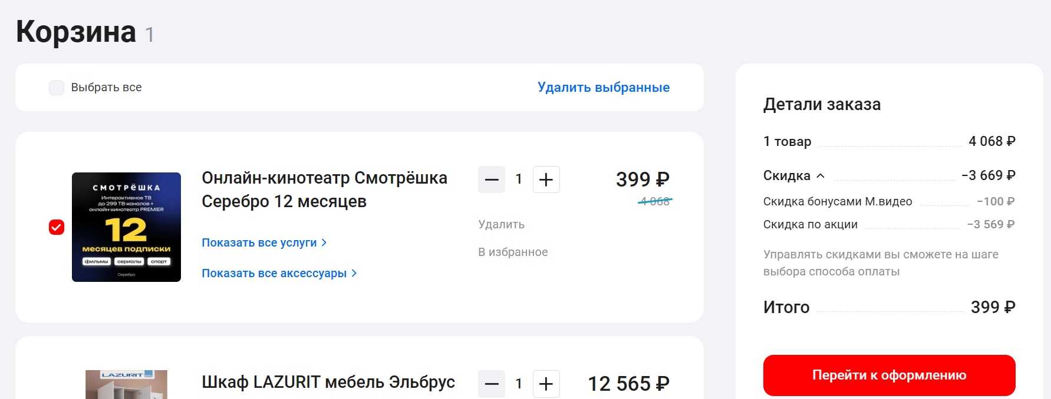Open the LAZURIT wardrobe thumbnail

(126, 384)
